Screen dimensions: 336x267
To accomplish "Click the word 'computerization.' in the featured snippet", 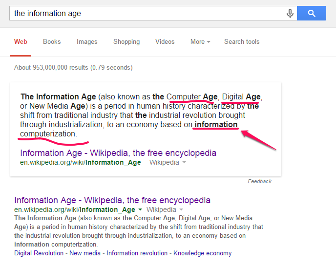I will (x=48, y=134).
